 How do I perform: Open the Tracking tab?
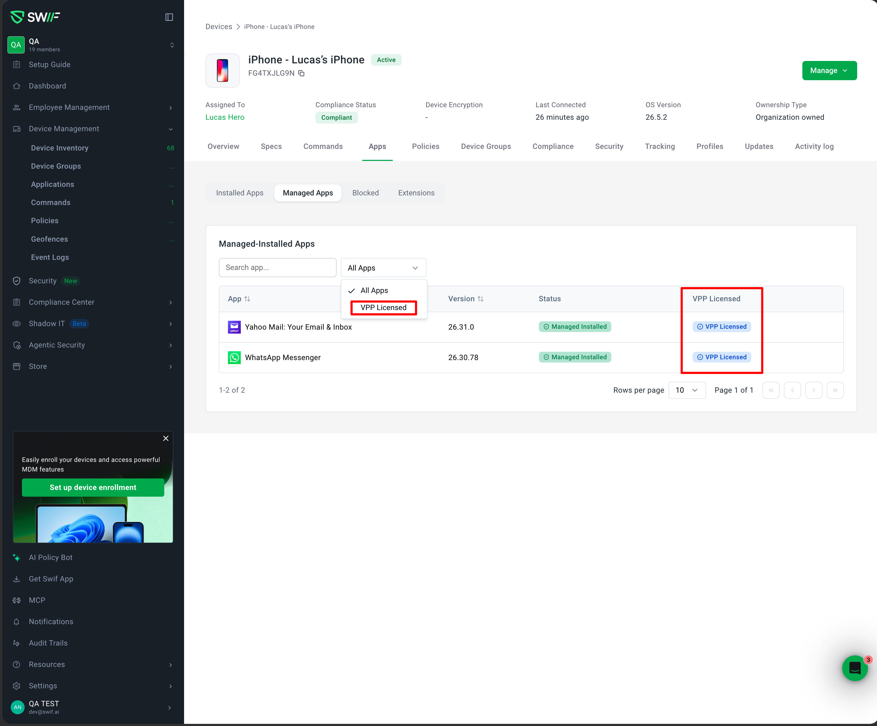[x=660, y=146]
